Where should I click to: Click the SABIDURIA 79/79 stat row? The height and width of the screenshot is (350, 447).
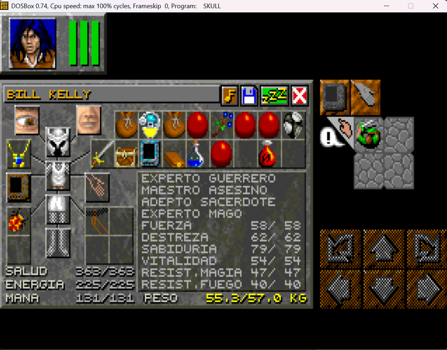(x=221, y=249)
